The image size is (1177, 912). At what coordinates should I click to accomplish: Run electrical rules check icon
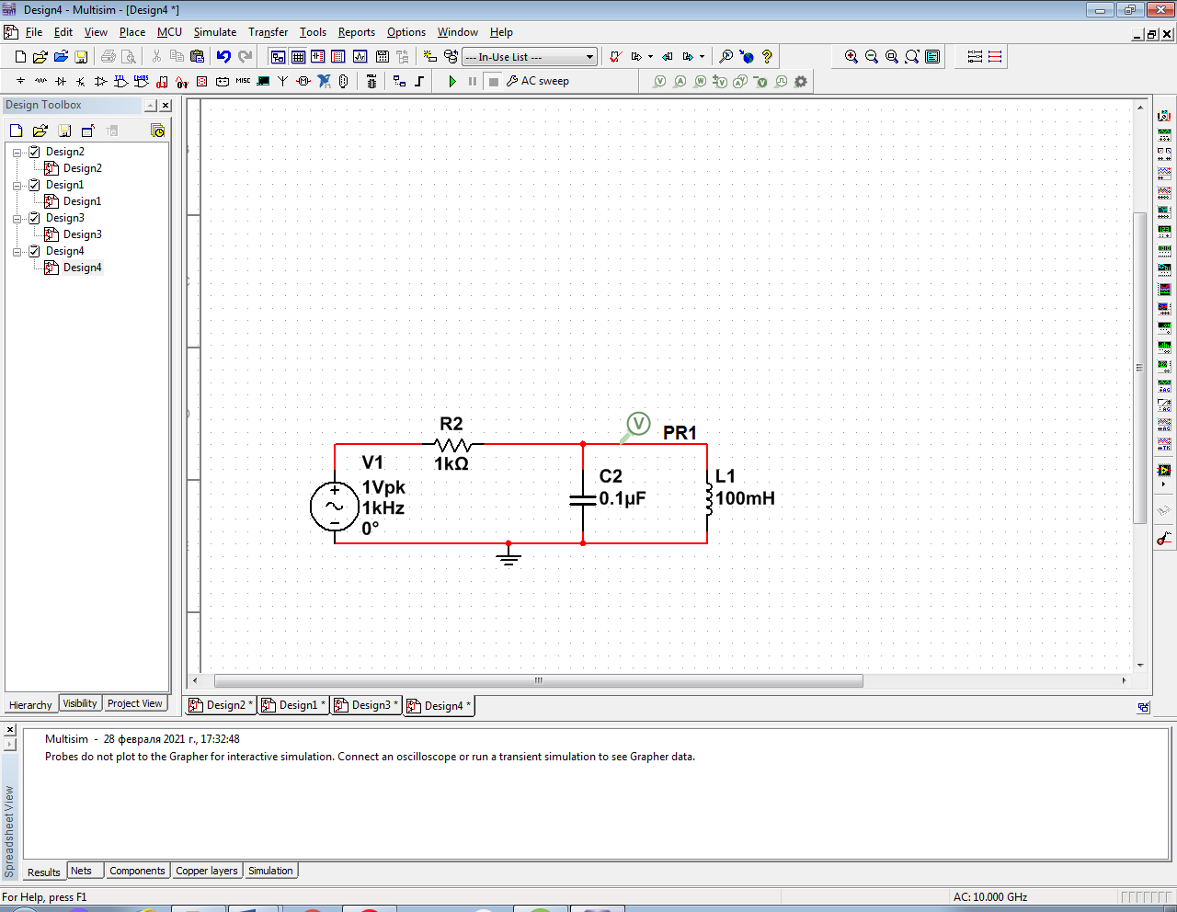tap(616, 57)
